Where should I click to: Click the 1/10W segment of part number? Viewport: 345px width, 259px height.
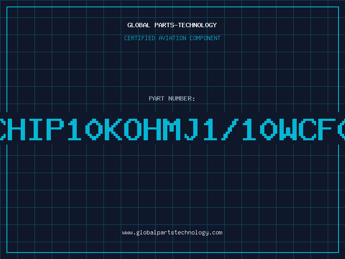(251, 129)
